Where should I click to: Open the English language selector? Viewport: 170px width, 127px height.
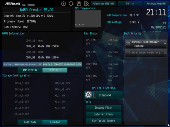(130, 4)
